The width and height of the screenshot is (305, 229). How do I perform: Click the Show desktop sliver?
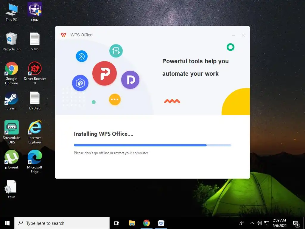[x=304, y=223]
